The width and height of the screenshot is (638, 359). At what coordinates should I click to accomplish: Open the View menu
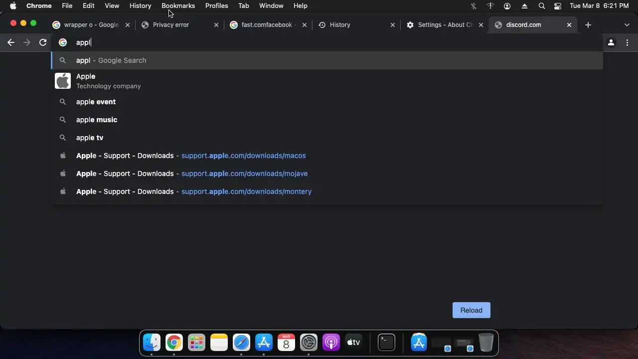112,6
